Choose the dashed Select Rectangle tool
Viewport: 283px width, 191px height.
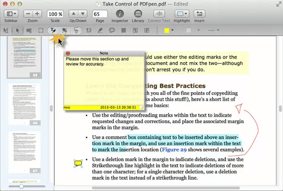[x=41, y=31]
